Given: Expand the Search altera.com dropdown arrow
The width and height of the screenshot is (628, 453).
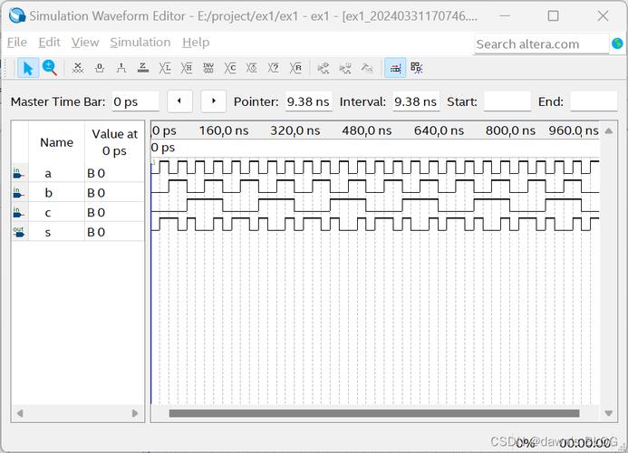Looking at the screenshot, I should pyautogui.click(x=617, y=43).
